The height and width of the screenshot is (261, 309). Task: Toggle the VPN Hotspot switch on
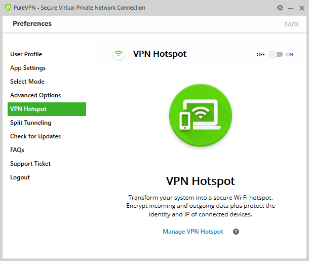coord(276,54)
